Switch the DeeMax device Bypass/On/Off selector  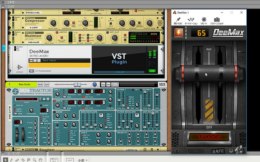15,49
